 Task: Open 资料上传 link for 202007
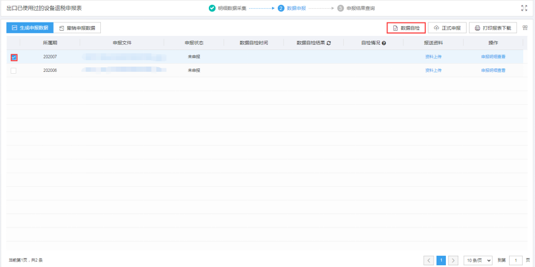(434, 57)
